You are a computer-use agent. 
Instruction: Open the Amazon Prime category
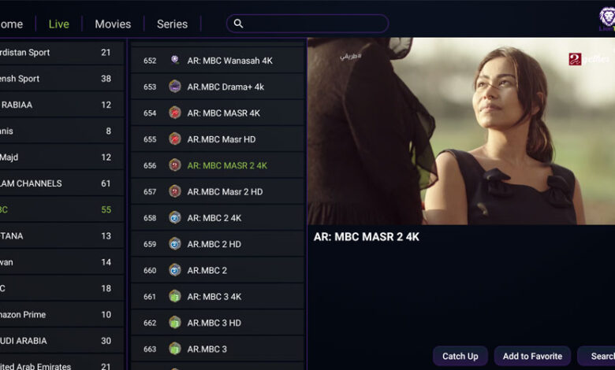(59, 315)
